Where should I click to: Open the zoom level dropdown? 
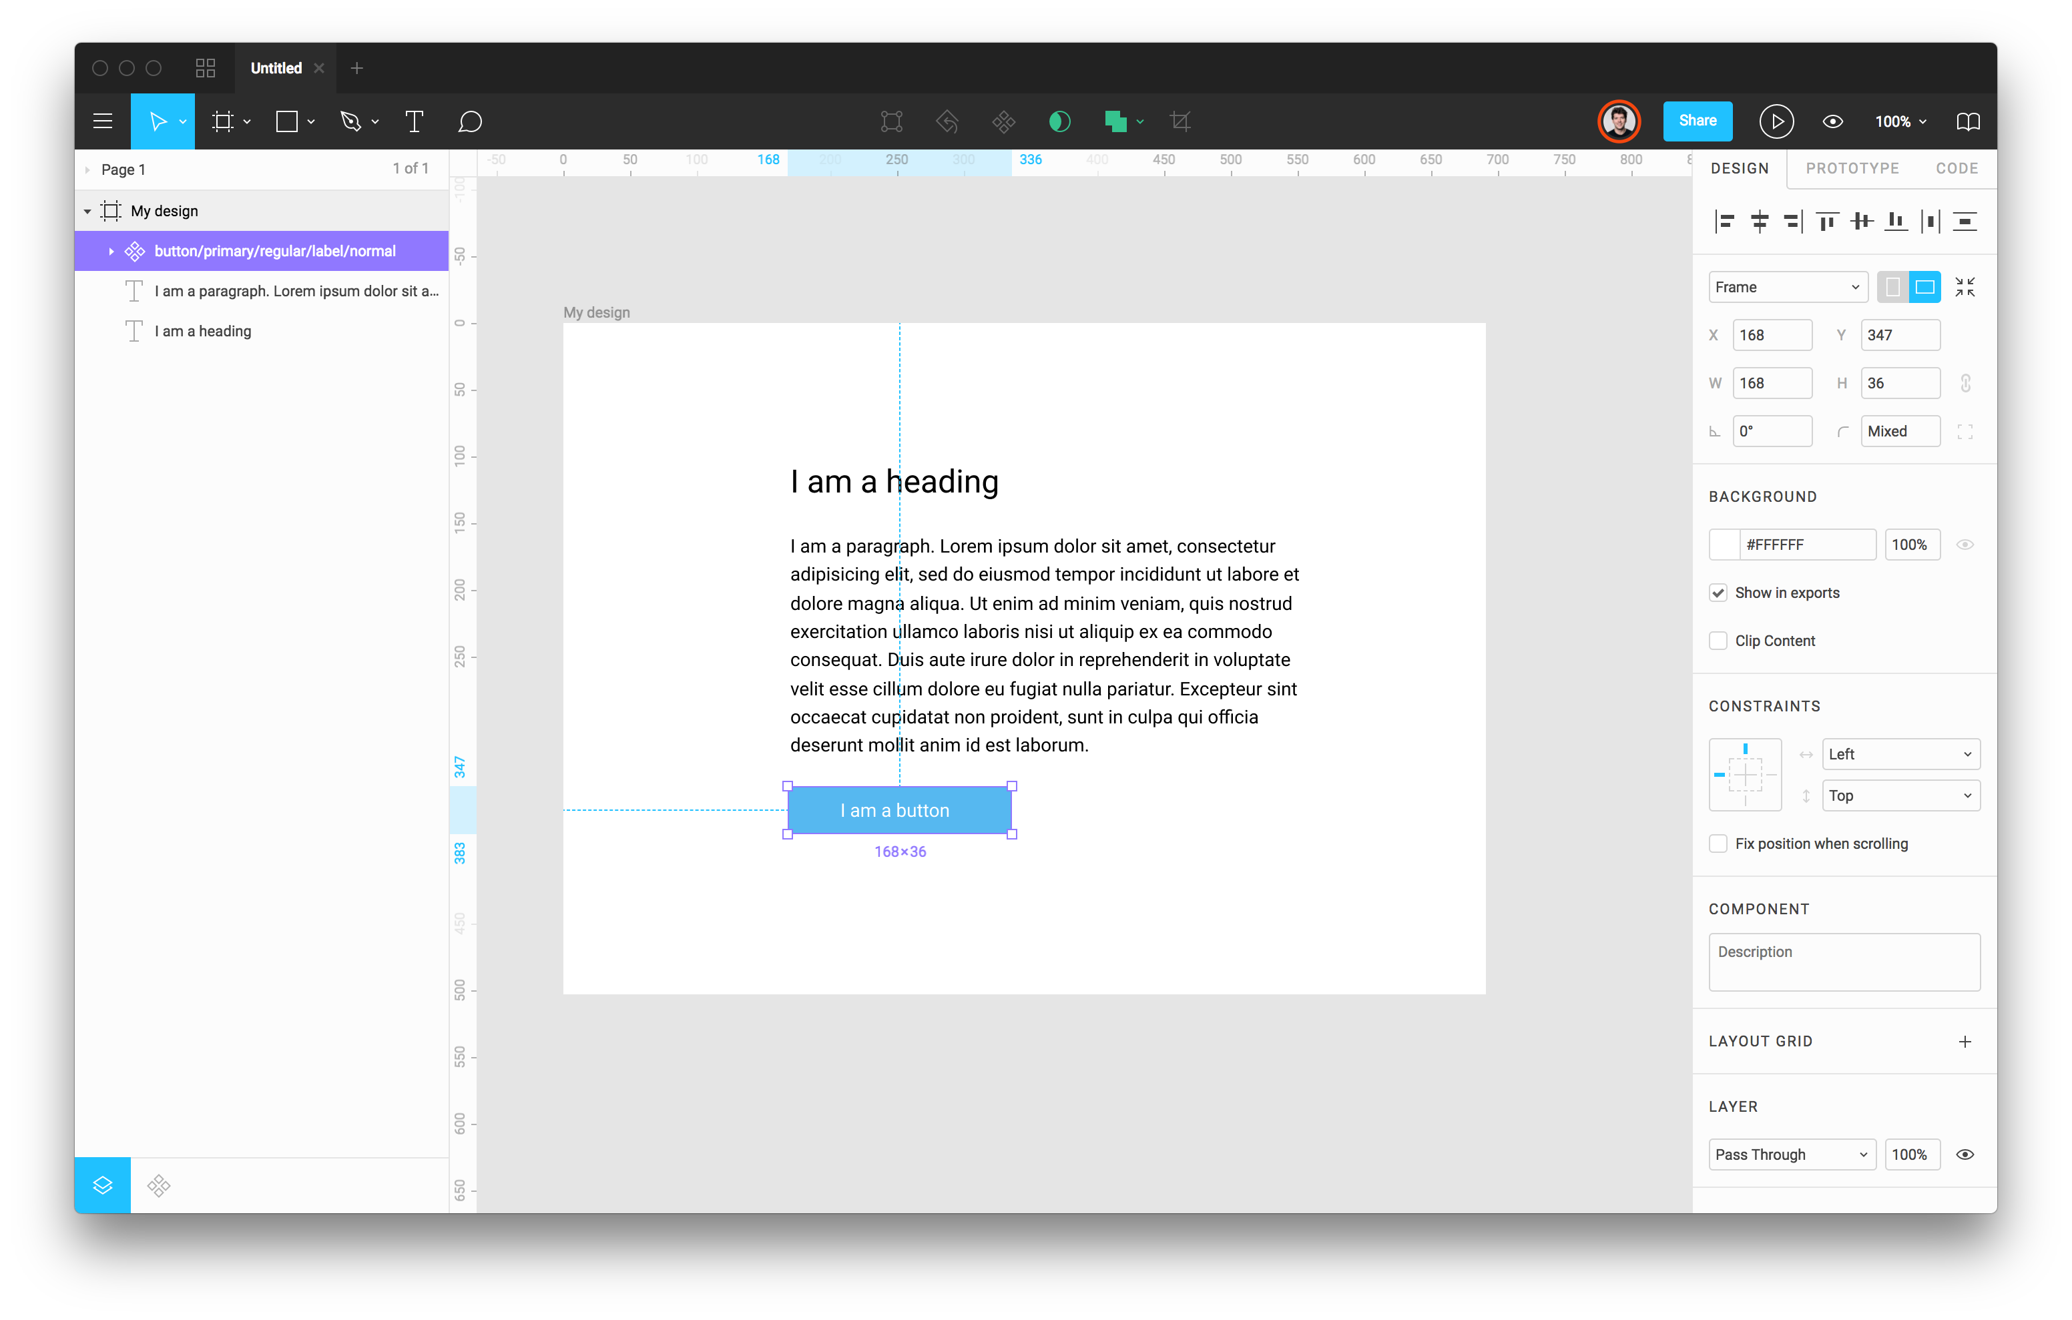pyautogui.click(x=1900, y=121)
